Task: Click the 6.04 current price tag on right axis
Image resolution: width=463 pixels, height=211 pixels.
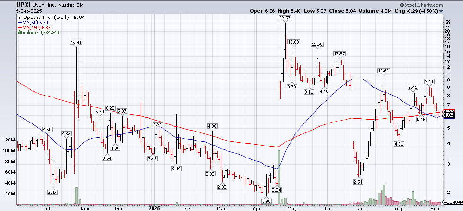Action: (449, 115)
